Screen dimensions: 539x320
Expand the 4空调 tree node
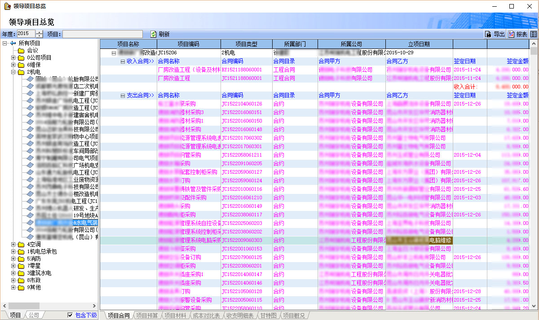(x=13, y=244)
